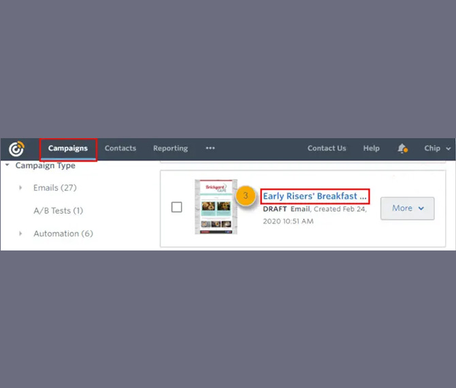Collapse the Campaign Type section
Viewport: 456px width, 388px height.
[7, 165]
